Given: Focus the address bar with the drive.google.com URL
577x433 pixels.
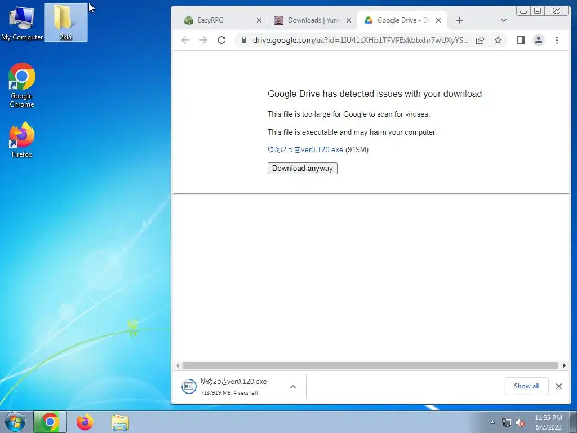Looking at the screenshot, I should (361, 40).
